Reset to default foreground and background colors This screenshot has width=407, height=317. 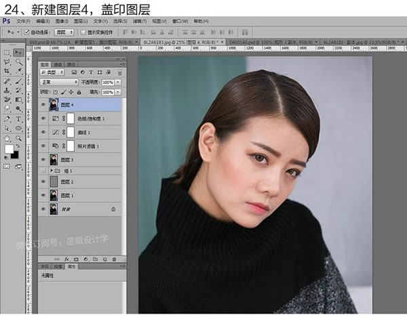click(x=5, y=158)
